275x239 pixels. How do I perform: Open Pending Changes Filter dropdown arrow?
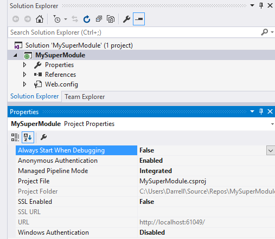[x=66, y=19]
